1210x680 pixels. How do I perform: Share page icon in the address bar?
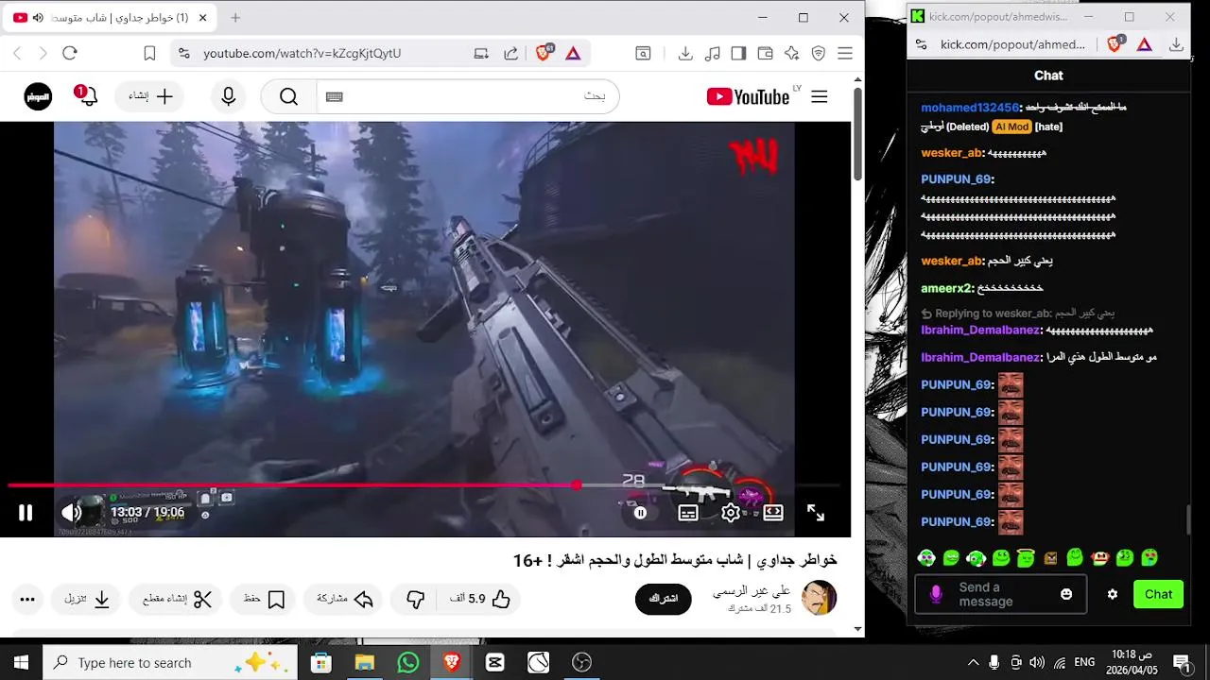[511, 54]
